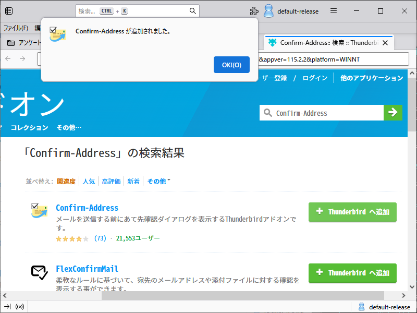This screenshot has height=313, width=417.
Task: Open the ファイル(F) menu
Action: pos(16,28)
